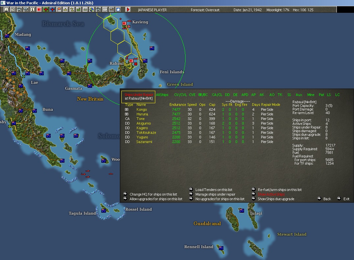Click the ship silhouette toolbar icon
354x260 pixels.
click(85, 10)
